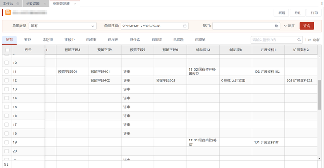The height and width of the screenshot is (168, 324).
Task: Click the 扩展资料2 column header
Action: point(301,50)
